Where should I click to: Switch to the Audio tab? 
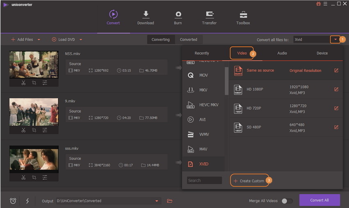pos(282,53)
